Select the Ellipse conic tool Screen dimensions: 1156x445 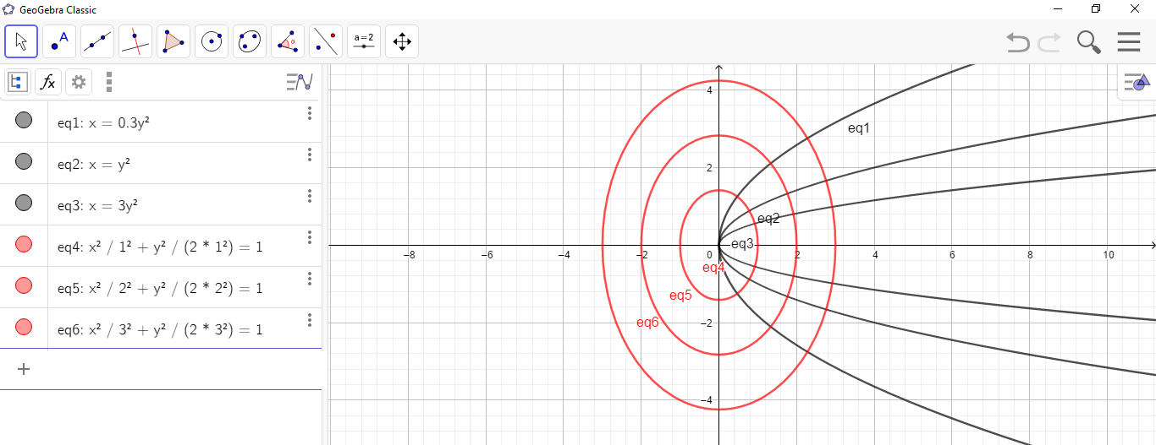(x=250, y=41)
